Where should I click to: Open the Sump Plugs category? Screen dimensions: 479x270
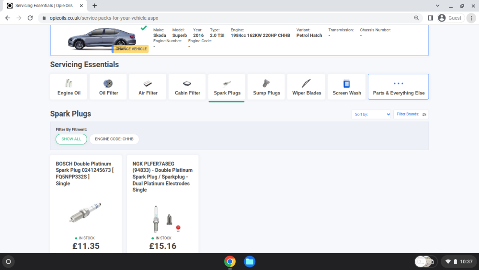point(266,86)
